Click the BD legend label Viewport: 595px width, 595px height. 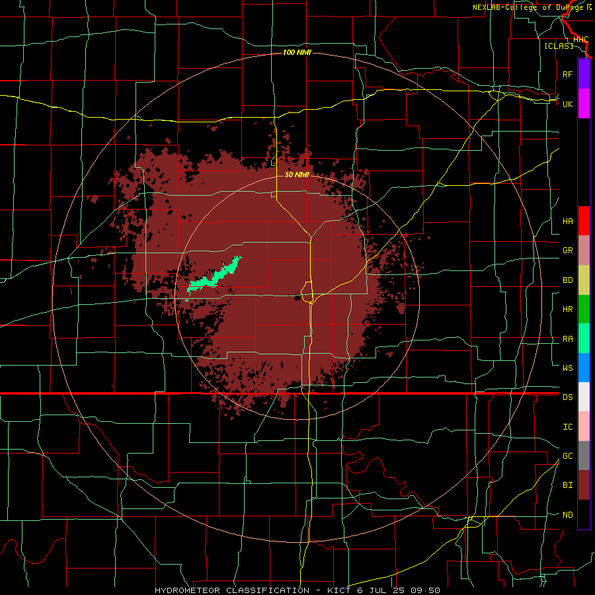click(x=568, y=280)
